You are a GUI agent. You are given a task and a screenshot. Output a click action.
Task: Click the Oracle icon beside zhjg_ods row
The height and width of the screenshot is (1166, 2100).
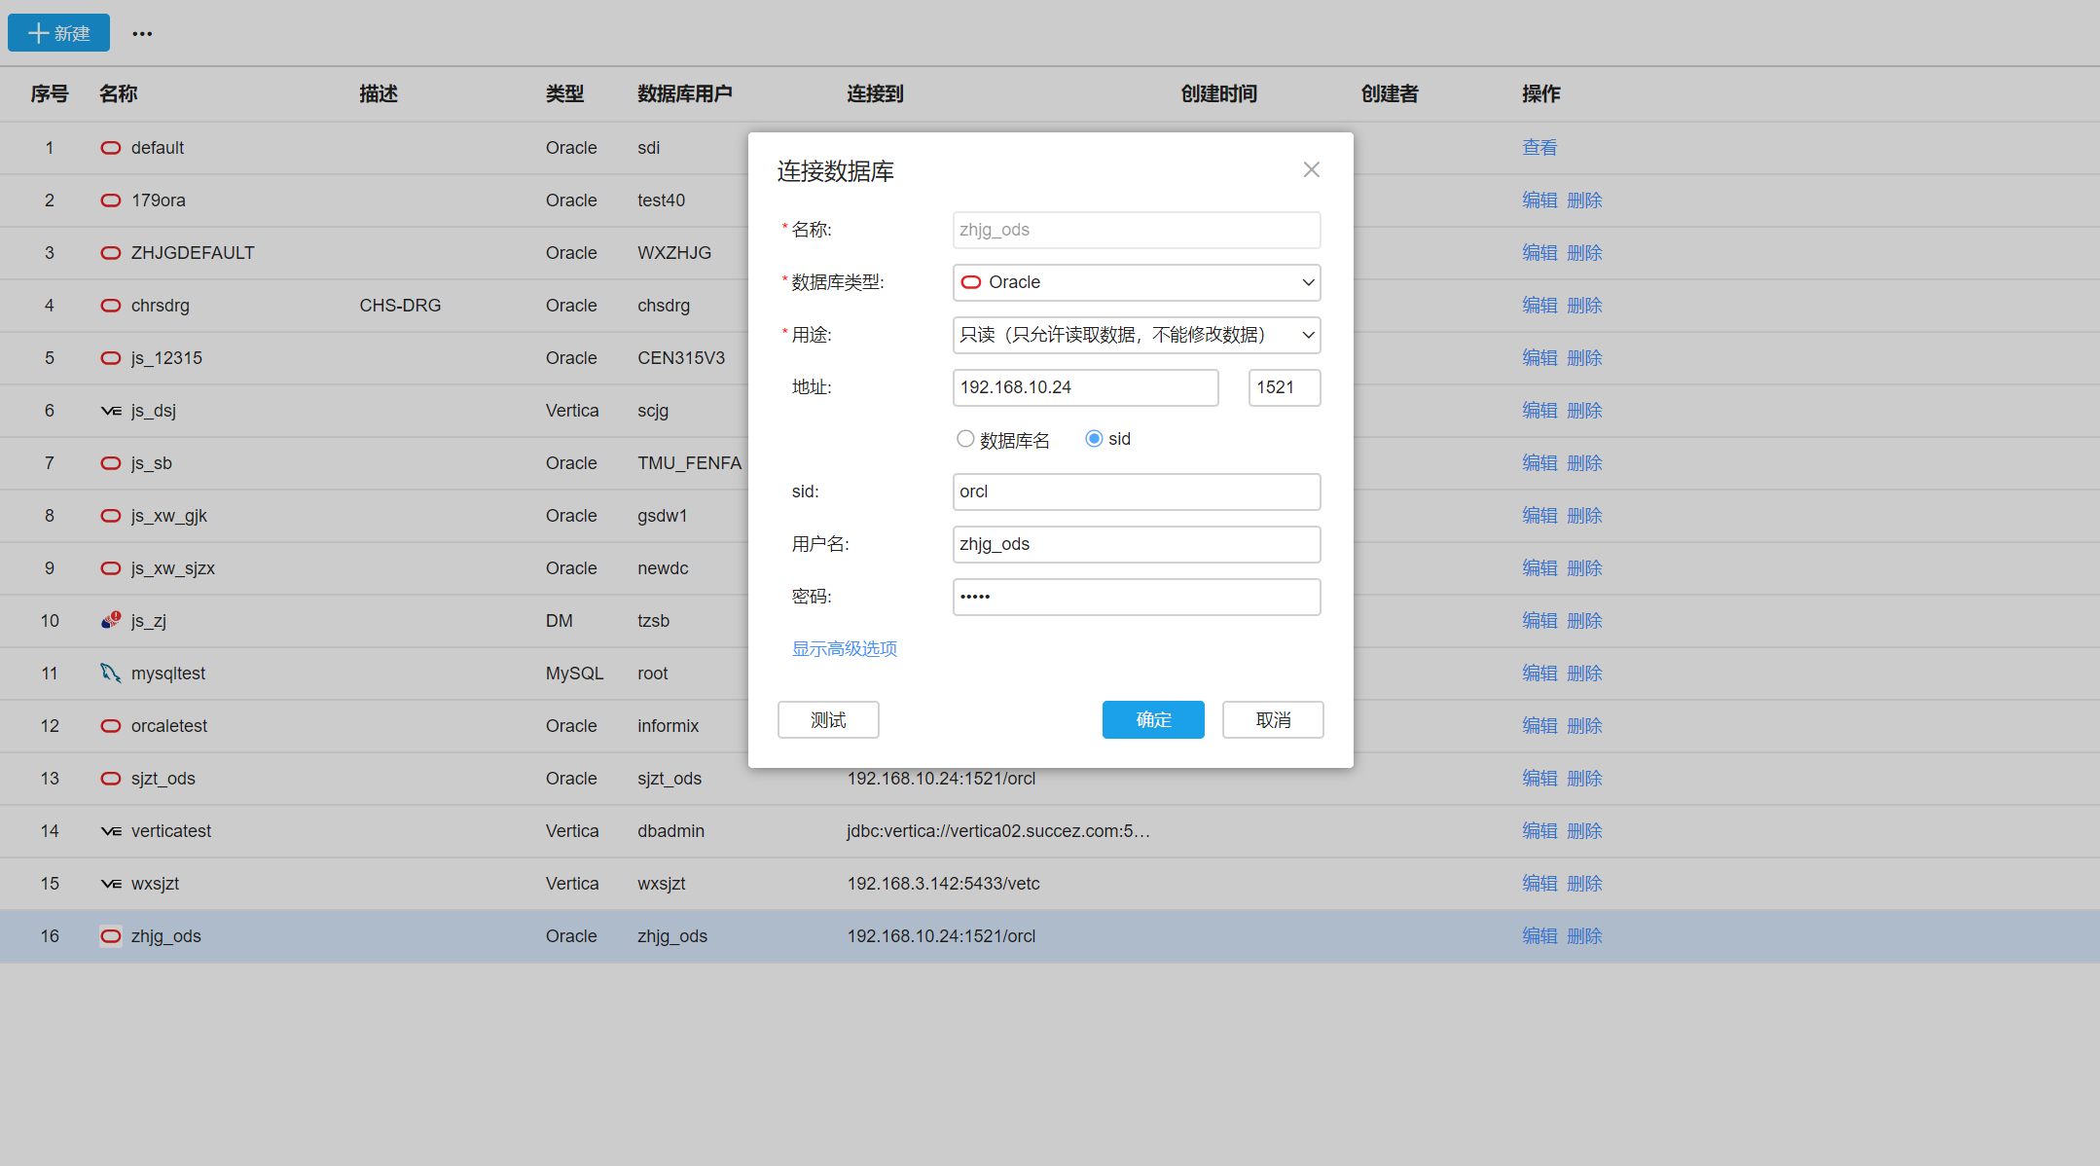pyautogui.click(x=111, y=936)
